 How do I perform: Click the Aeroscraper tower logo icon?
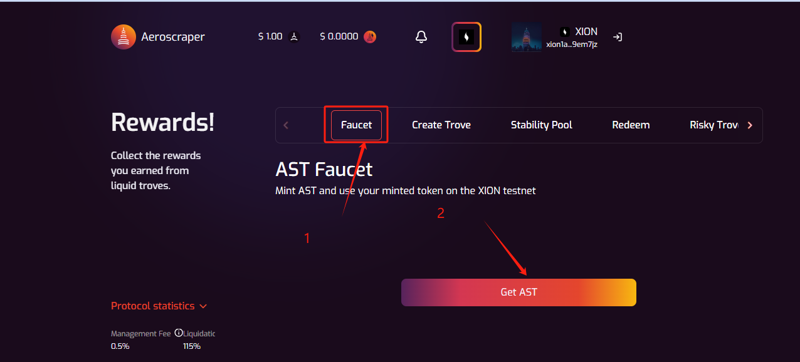(124, 37)
